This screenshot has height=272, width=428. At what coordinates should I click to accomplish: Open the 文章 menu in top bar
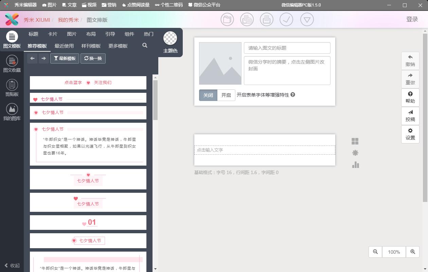70,5
